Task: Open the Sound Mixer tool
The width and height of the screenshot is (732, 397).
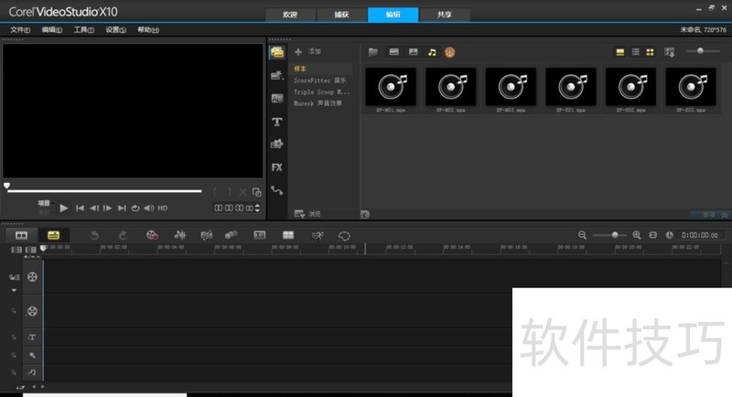Action: click(179, 235)
